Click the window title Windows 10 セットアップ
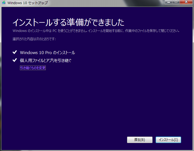The width and height of the screenshot is (194, 151). pos(28,3)
